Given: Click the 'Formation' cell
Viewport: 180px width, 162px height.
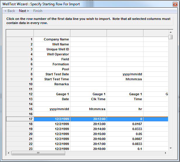Looking at the screenshot, I should tap(52, 64).
